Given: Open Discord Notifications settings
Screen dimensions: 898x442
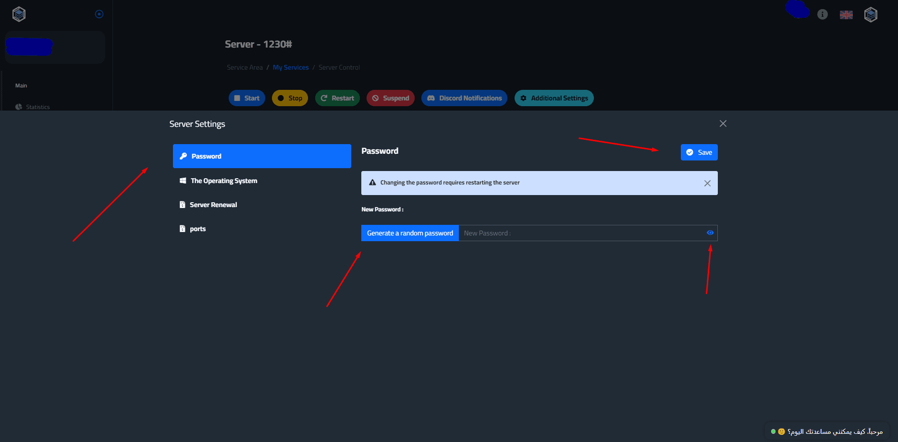Looking at the screenshot, I should coord(464,98).
